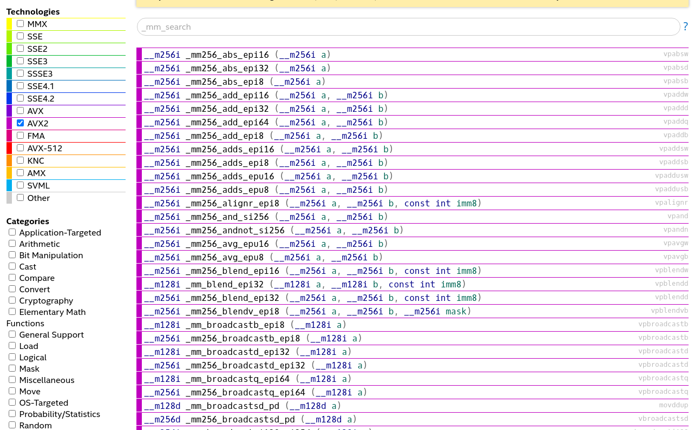Check the Arithmetic category filter
This screenshot has height=430, width=694.
click(x=12, y=243)
